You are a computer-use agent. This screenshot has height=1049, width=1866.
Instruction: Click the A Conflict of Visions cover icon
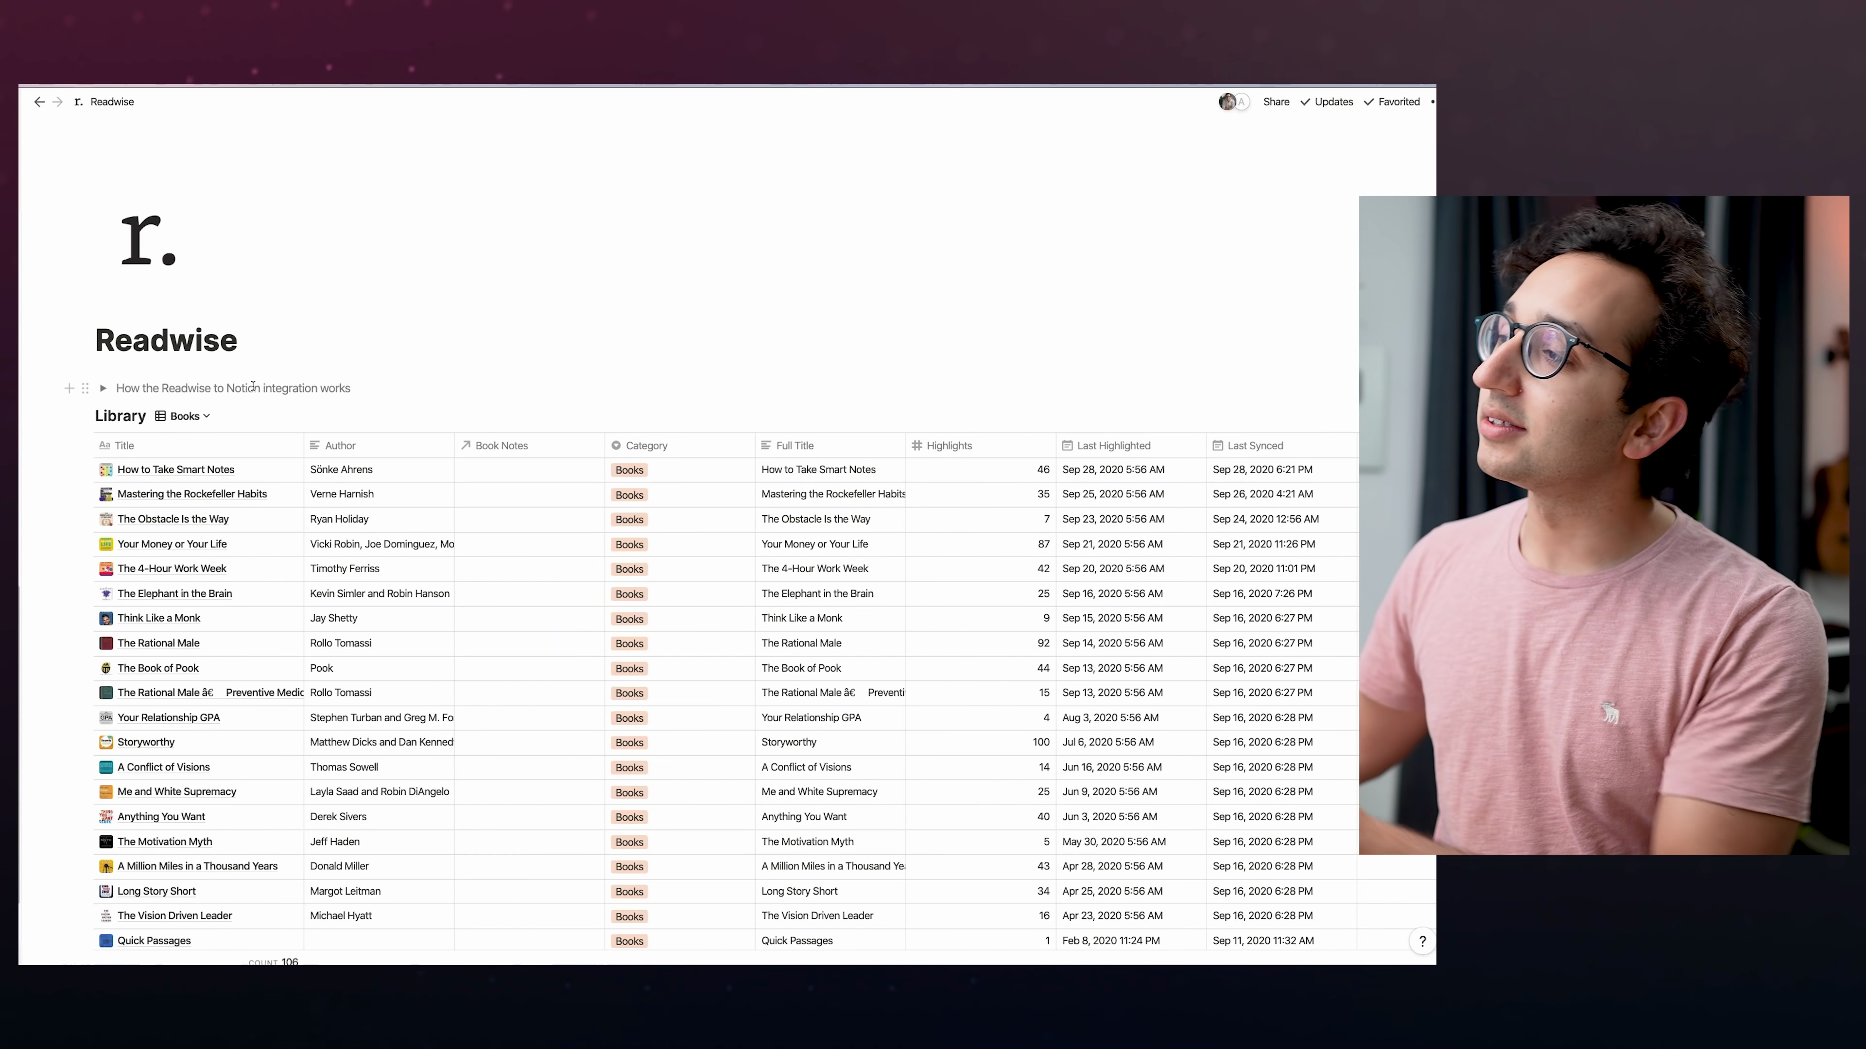[106, 767]
